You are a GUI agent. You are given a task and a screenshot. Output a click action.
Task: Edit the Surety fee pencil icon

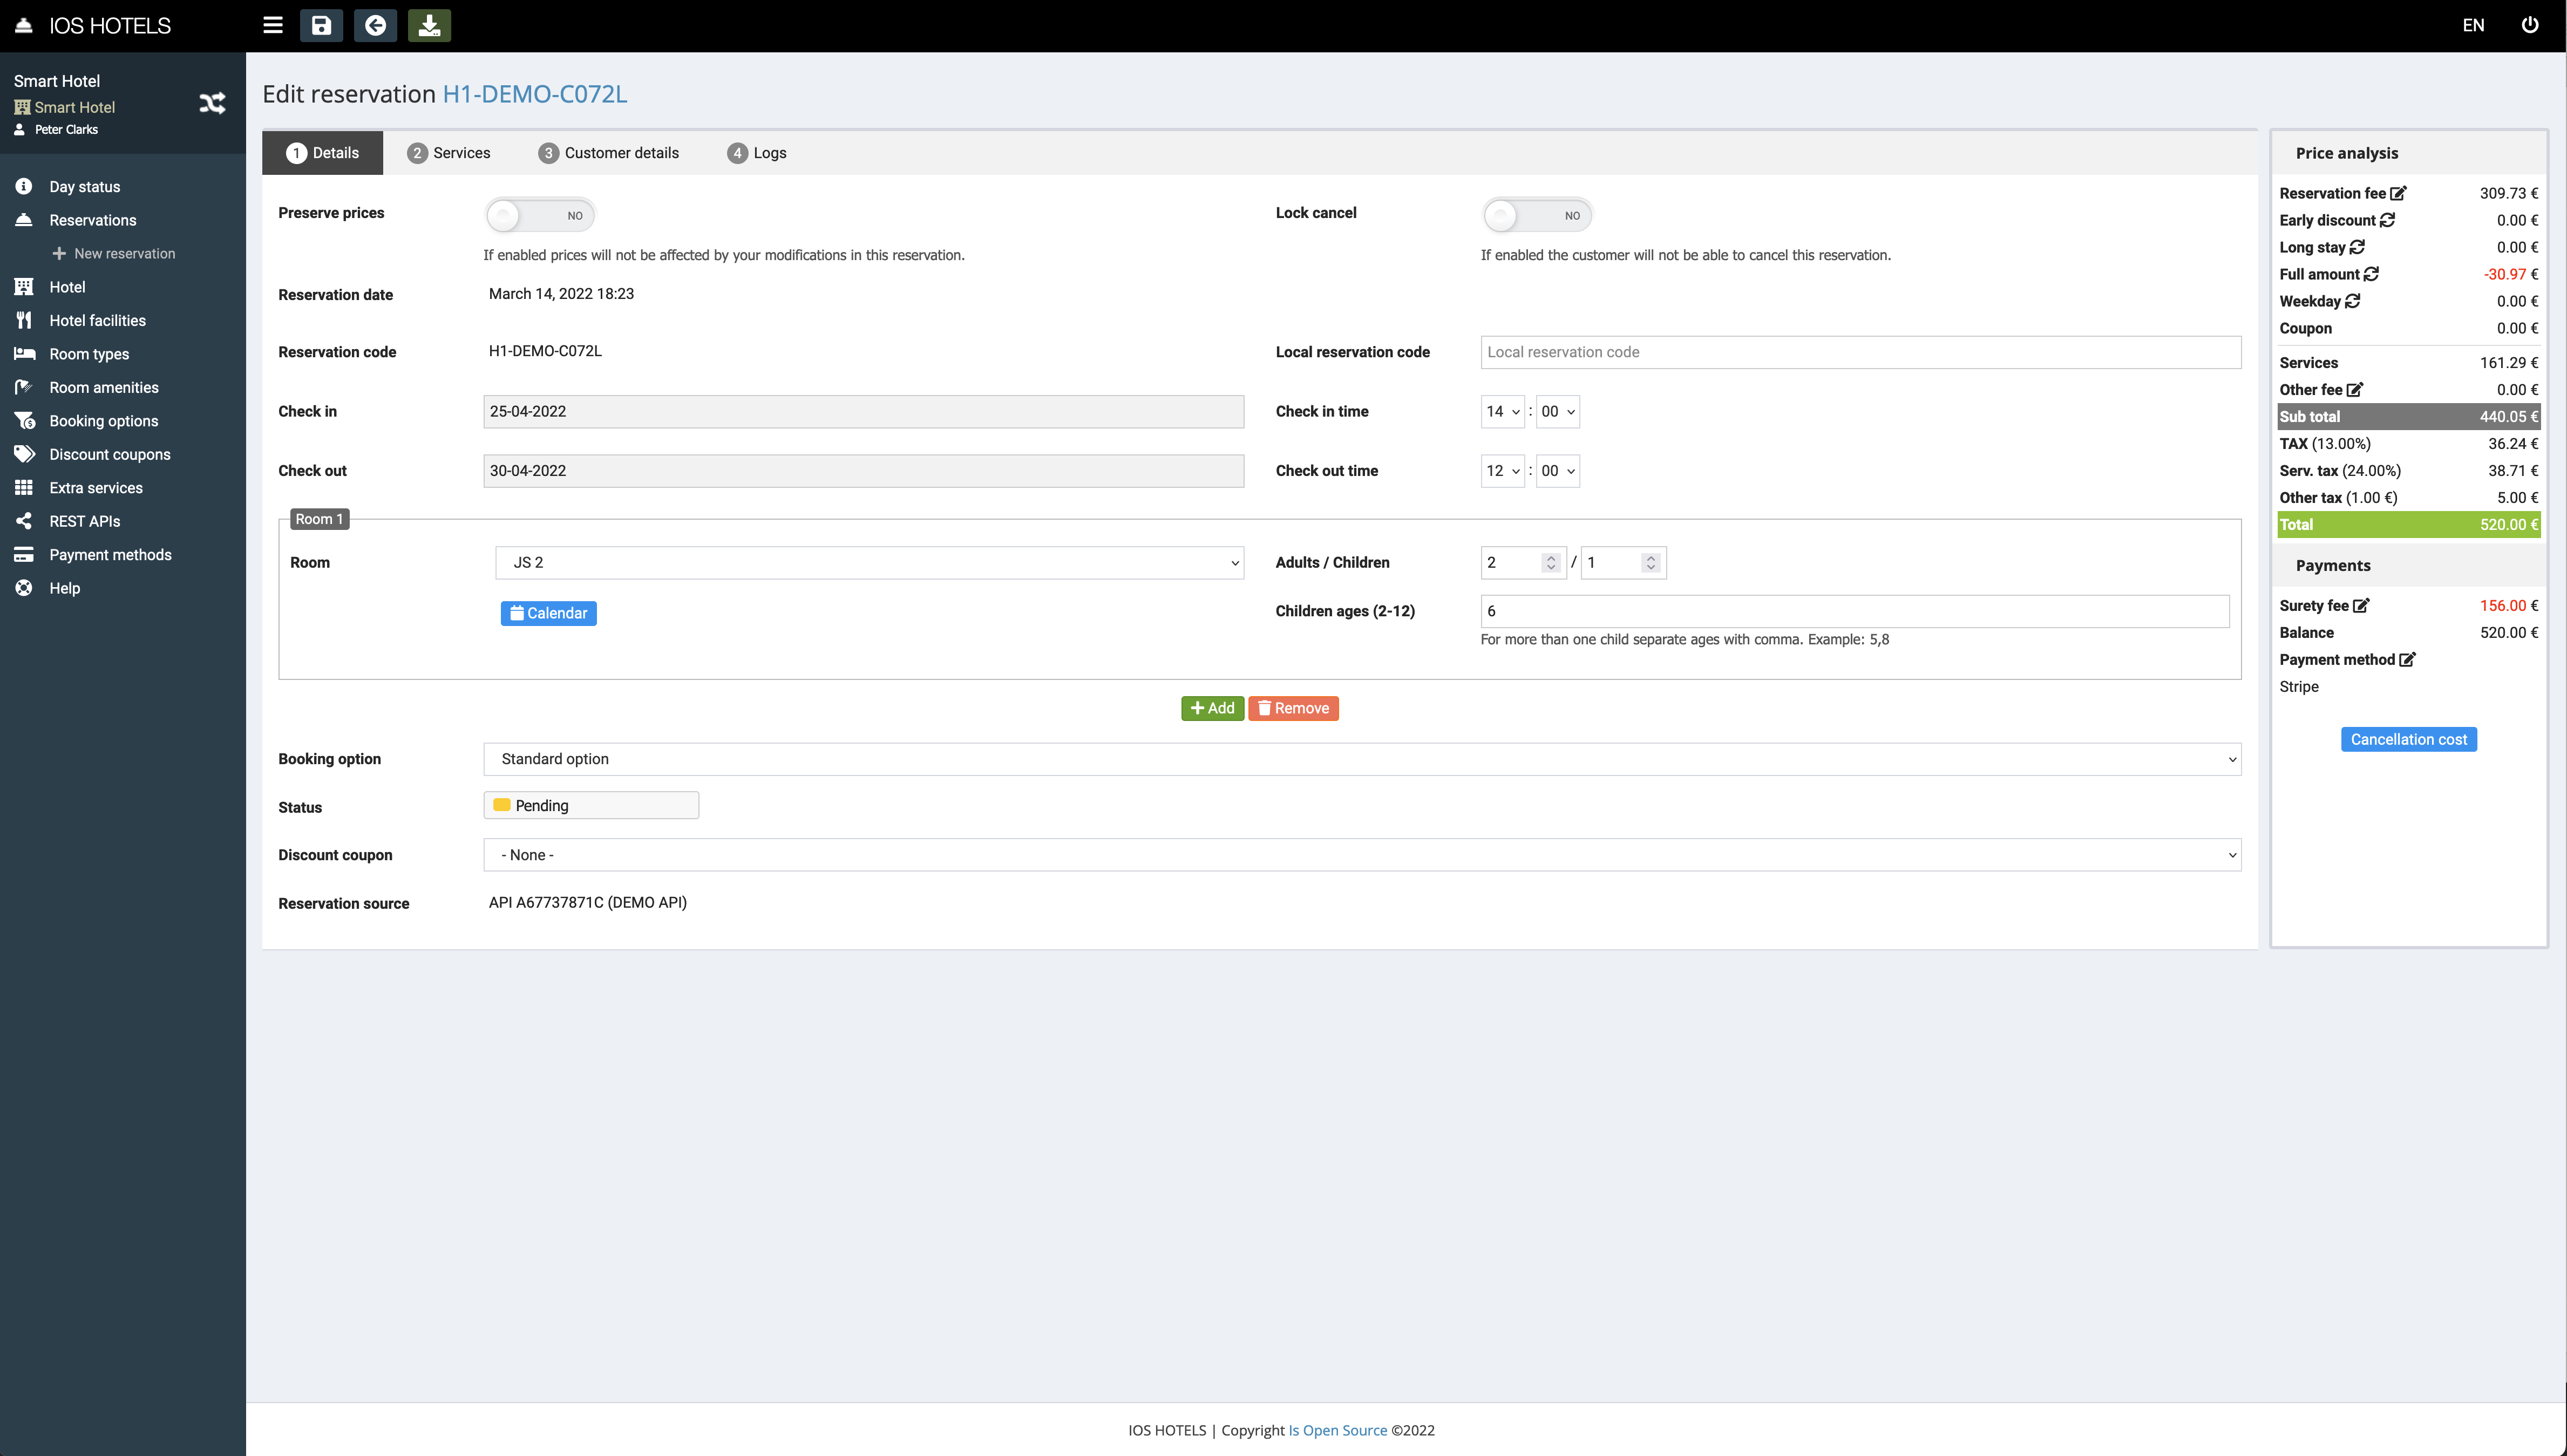coord(2361,605)
